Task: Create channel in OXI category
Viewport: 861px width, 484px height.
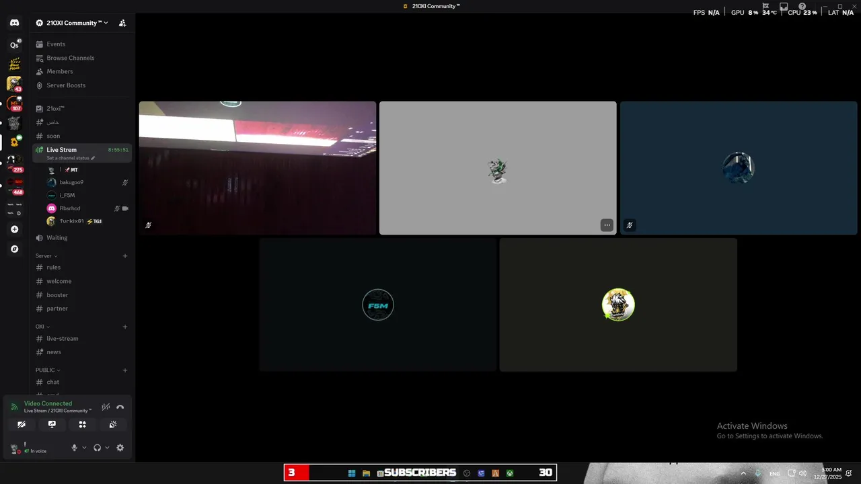Action: point(125,327)
